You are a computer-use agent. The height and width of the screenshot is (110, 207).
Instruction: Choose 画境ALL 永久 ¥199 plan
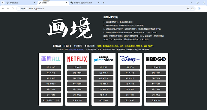[51, 100]
